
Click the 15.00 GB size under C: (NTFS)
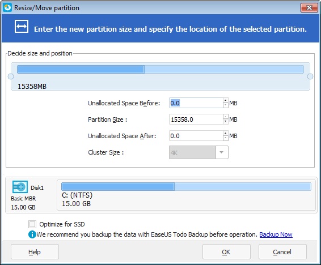pos(76,203)
